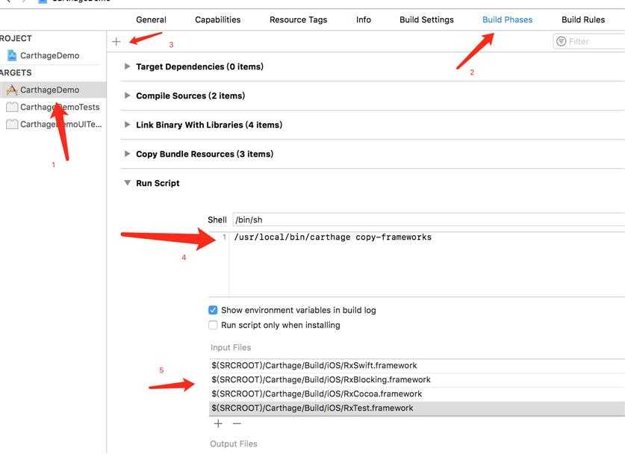Viewport: 625px width, 454px height.
Task: Click into the carthage copy-frameworks script line
Action: click(333, 237)
